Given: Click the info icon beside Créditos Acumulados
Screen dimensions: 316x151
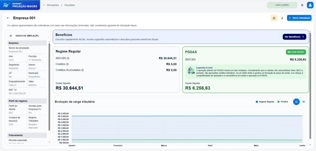Looking at the screenshot, I should coord(82,70).
